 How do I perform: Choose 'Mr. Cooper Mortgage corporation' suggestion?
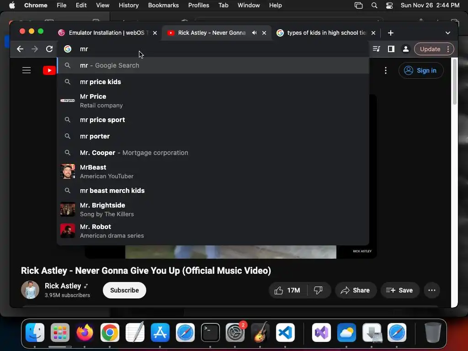click(213, 153)
